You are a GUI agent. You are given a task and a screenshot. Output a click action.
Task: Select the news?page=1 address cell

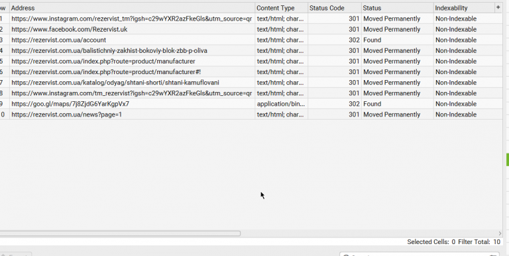coord(133,114)
